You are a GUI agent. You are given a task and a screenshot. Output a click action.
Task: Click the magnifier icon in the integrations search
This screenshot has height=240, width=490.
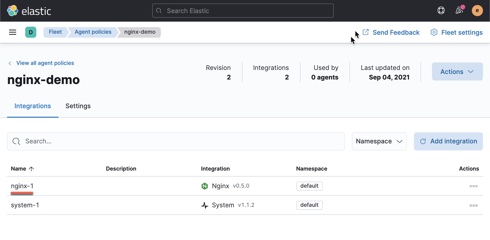[x=16, y=141]
